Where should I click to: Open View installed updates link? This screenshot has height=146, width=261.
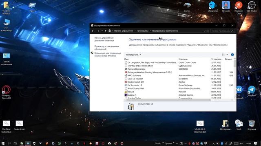click(x=107, y=48)
